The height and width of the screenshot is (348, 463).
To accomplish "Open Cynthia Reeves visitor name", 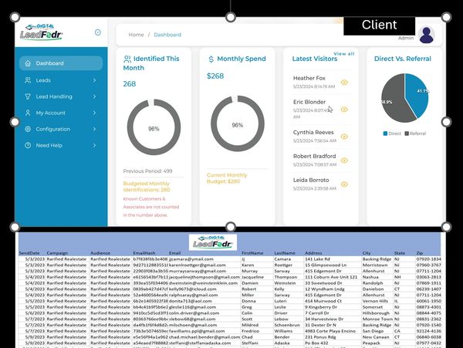I will pyautogui.click(x=313, y=133).
